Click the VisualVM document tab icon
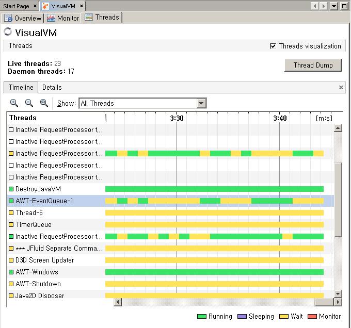Screen dimensions: 351x328 45,6
